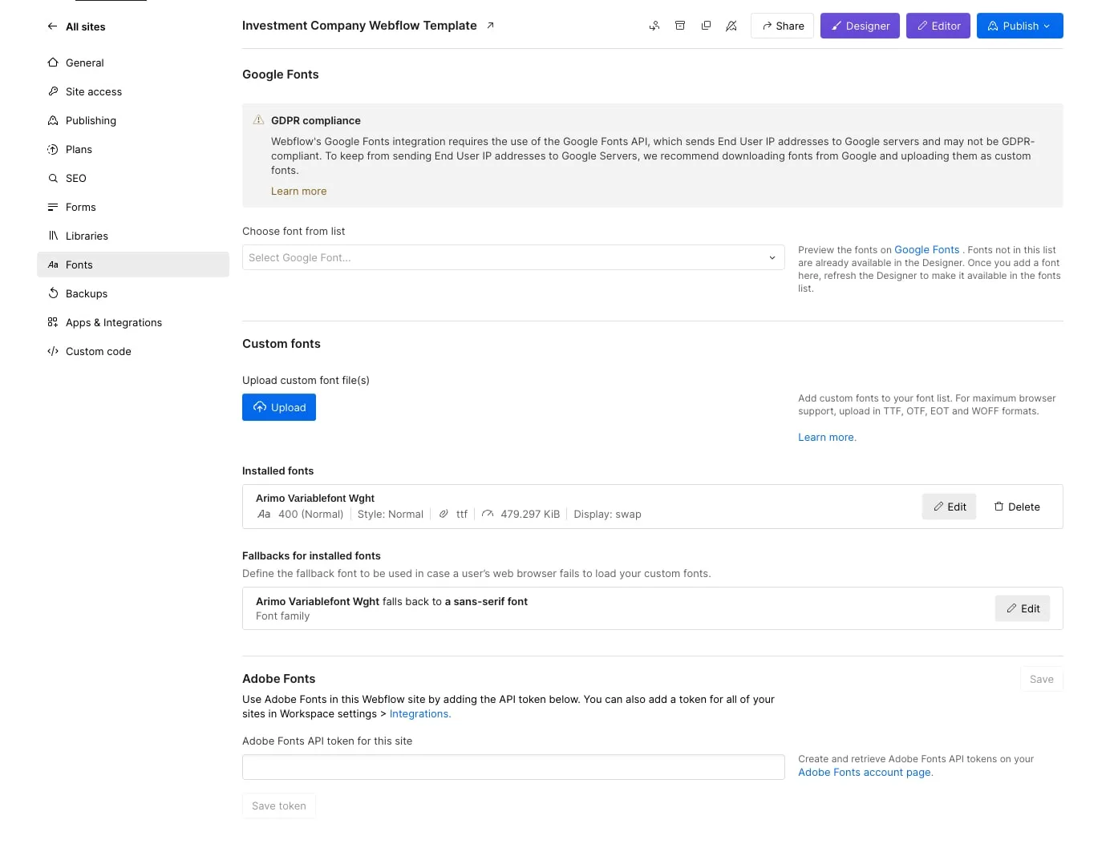Click the Site access key icon
Viewport: 1118px width, 844px height.
(53, 91)
